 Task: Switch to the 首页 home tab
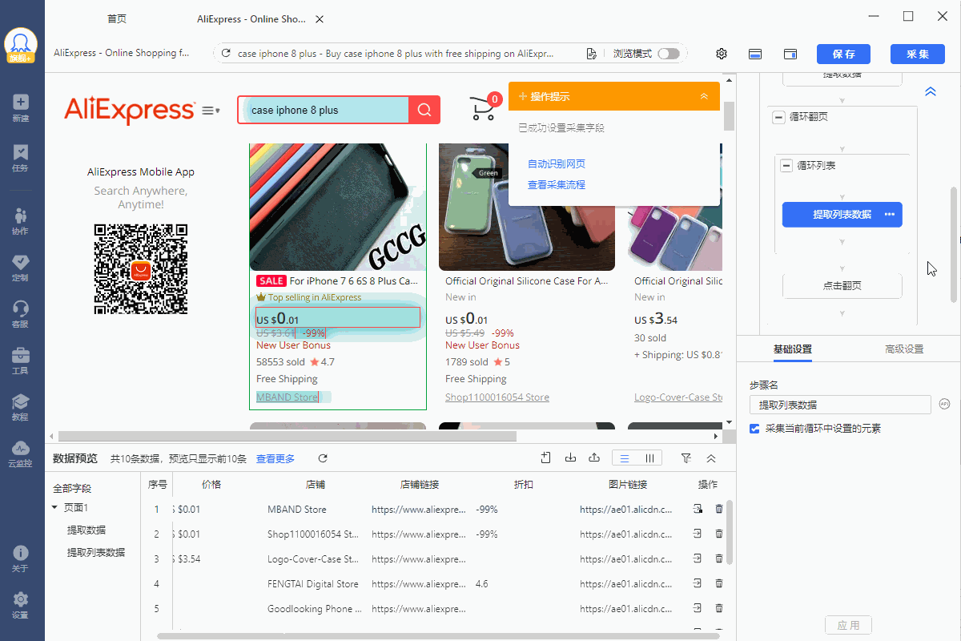point(117,19)
